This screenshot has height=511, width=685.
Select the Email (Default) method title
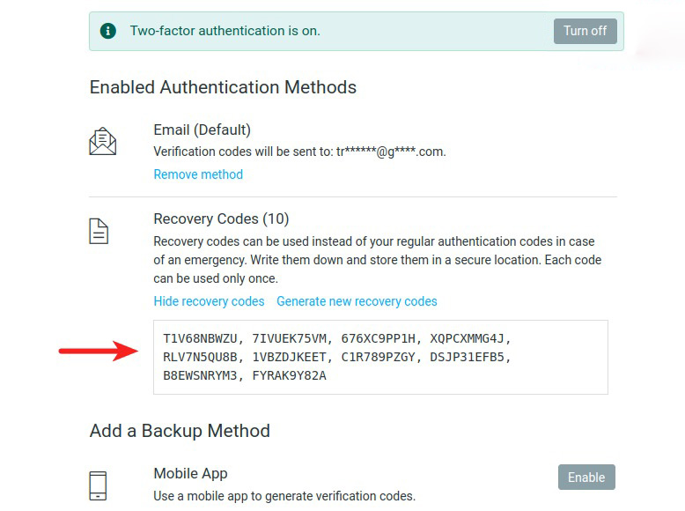pos(202,130)
